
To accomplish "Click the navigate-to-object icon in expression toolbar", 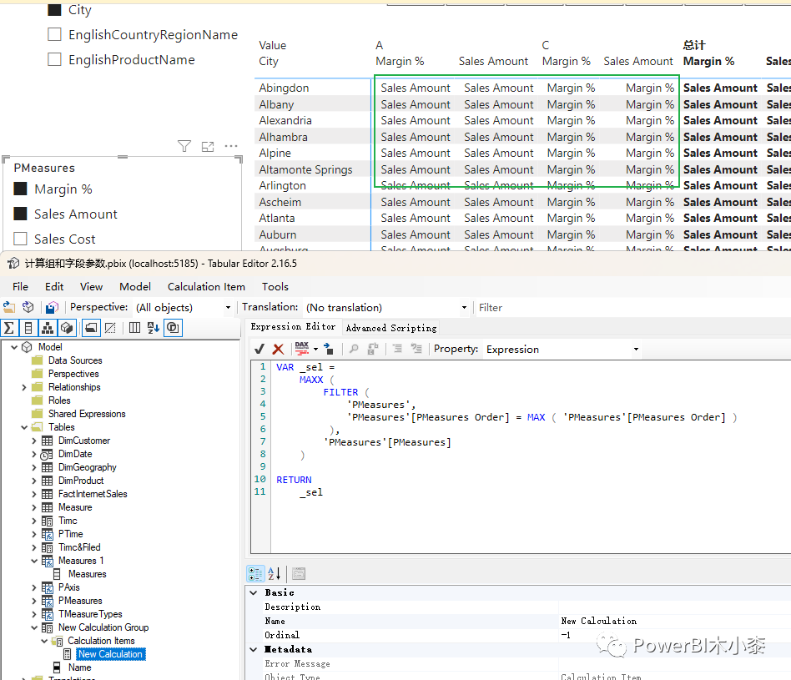I will click(x=329, y=349).
